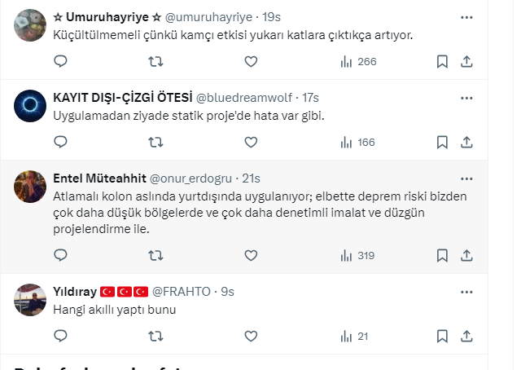Open the @FRAHTO user handle
Screen dimensions: 521x370
coord(184,291)
